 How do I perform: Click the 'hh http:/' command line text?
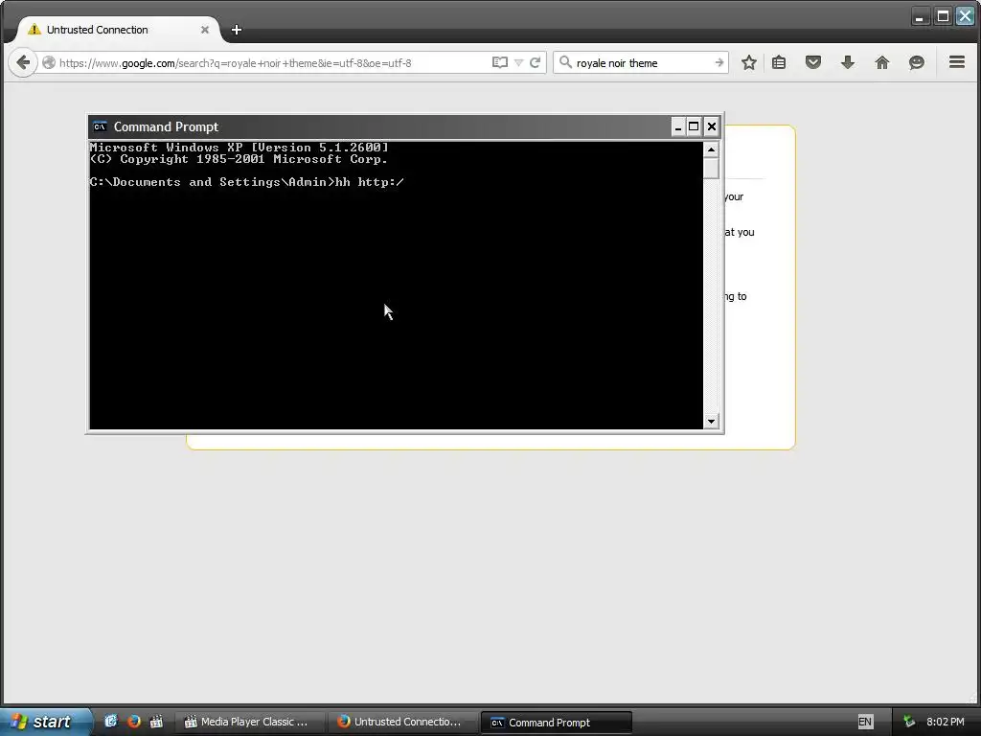[x=370, y=182]
